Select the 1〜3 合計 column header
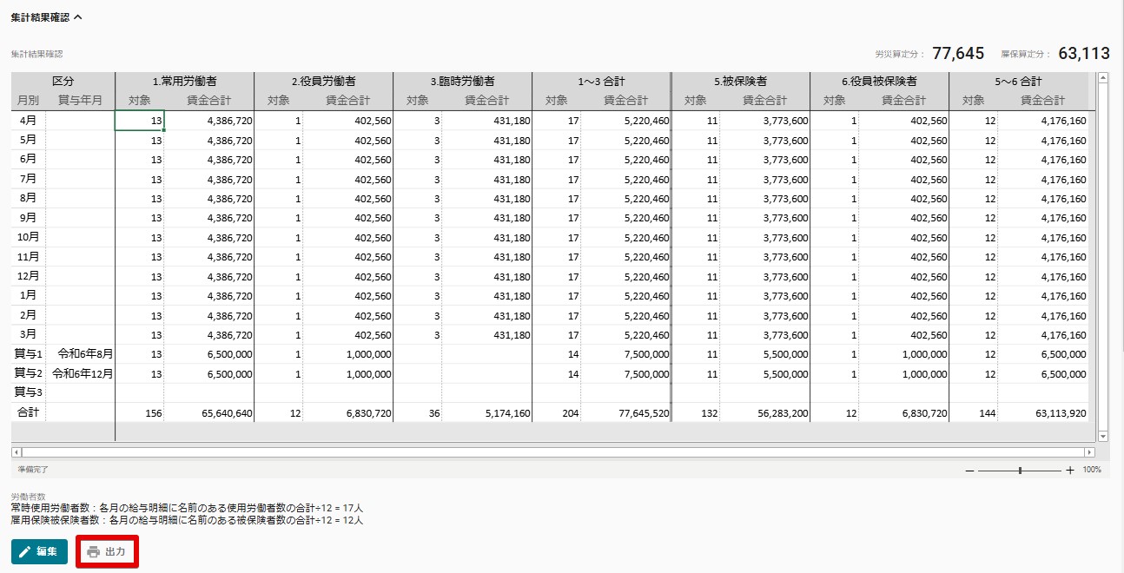Viewport: 1124px width, 573px height. point(601,82)
